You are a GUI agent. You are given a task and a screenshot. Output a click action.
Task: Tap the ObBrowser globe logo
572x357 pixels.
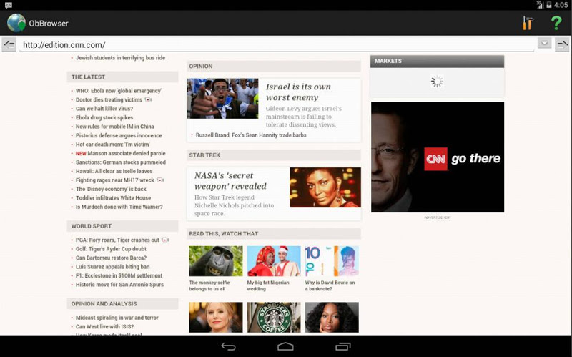click(x=16, y=23)
